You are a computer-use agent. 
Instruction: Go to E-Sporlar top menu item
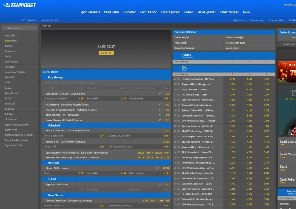click(129, 12)
